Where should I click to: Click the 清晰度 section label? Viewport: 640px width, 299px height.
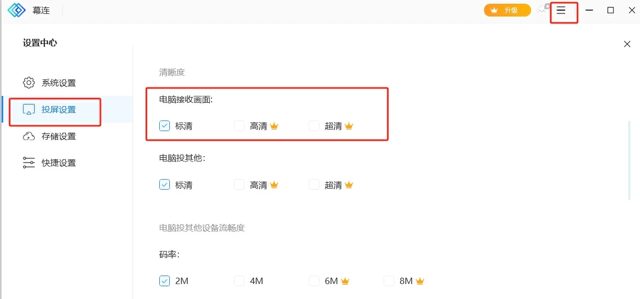coord(172,72)
